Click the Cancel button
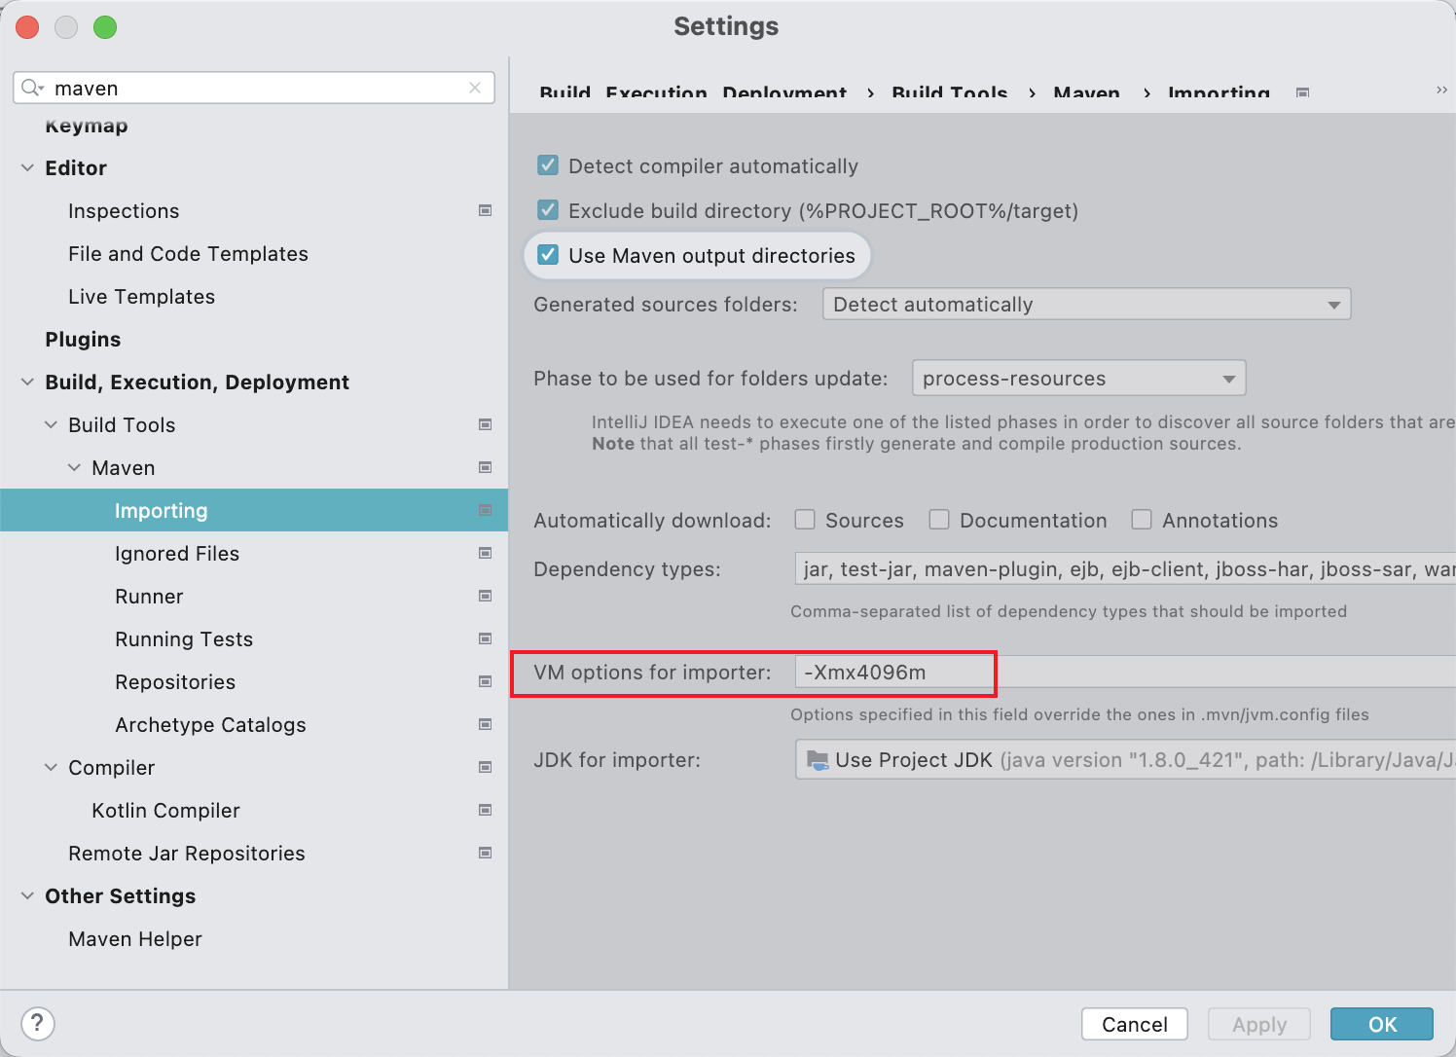This screenshot has height=1057, width=1456. 1134,1024
